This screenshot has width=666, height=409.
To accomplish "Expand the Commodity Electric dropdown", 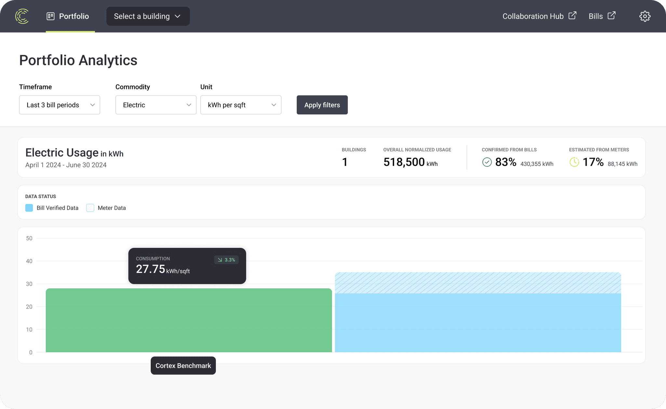I will coord(156,105).
